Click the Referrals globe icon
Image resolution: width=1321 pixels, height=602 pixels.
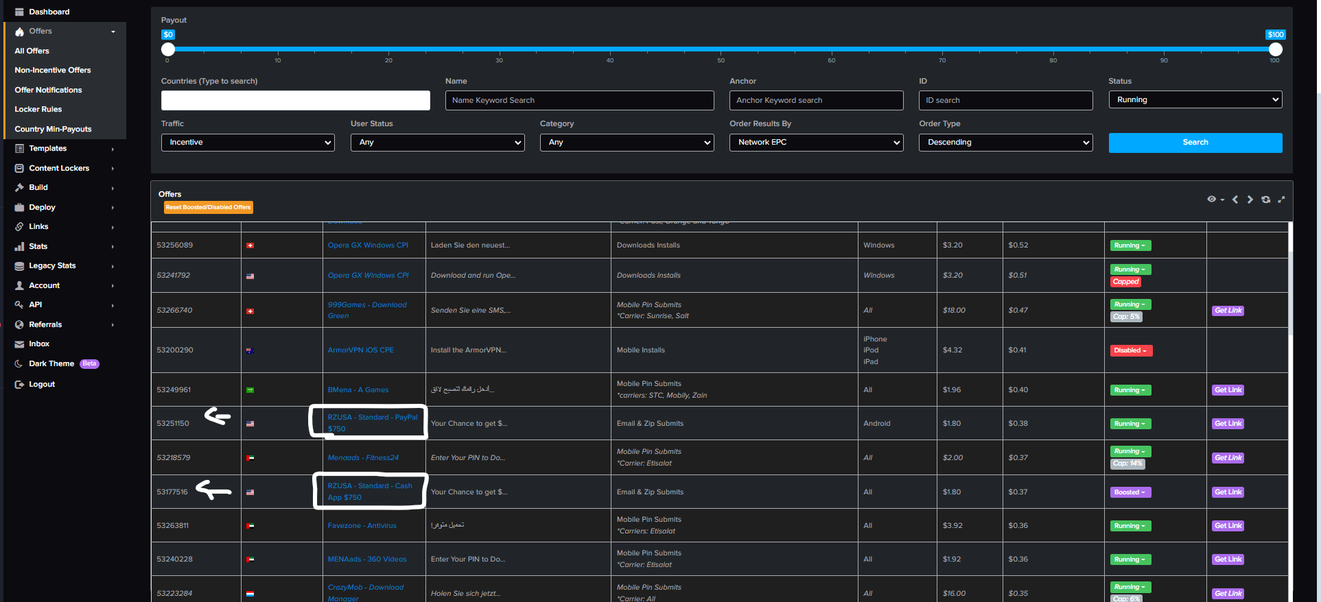(x=19, y=324)
